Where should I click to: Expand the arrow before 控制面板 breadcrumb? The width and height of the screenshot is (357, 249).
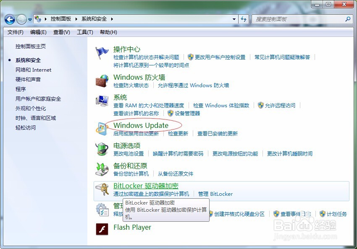coord(45,19)
